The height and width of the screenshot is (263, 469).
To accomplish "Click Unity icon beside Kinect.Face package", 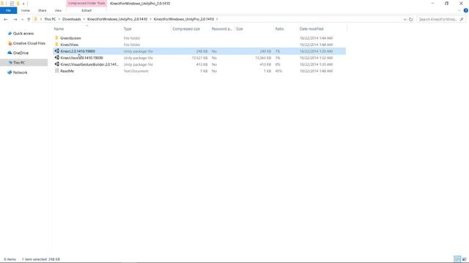I will [57, 58].
